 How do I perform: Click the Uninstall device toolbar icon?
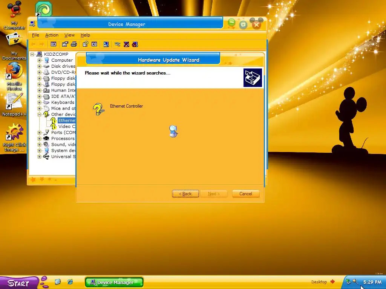[x=126, y=44]
